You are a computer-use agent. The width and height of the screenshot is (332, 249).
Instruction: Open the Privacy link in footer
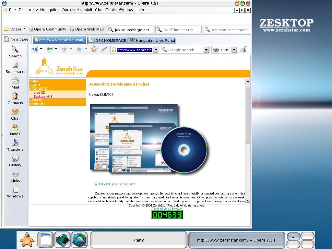(177, 208)
